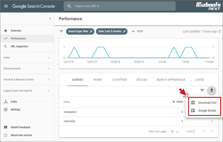Expand Legacy tools and reports section
The width and height of the screenshot is (223, 142).
click(x=27, y=90)
